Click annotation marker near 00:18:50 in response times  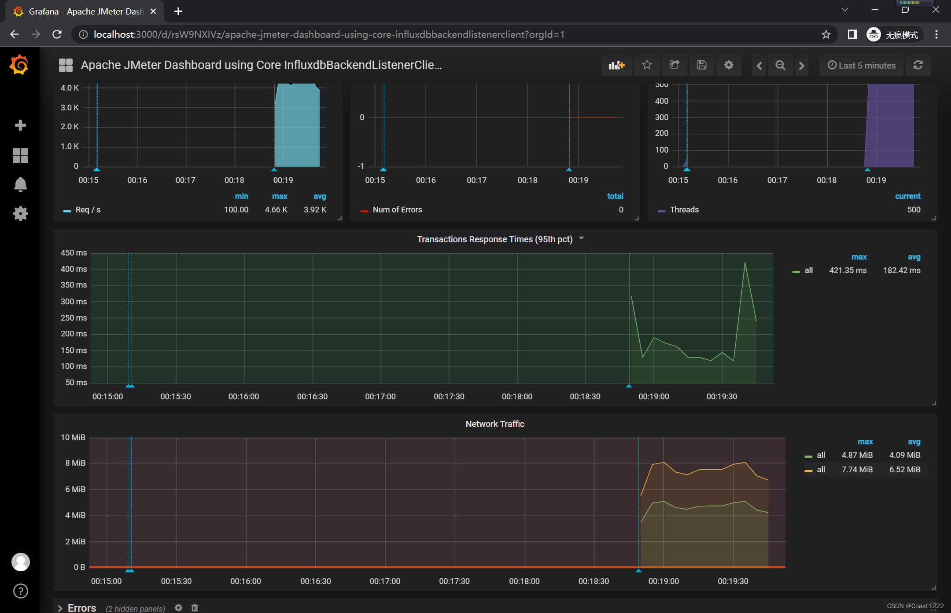point(629,386)
